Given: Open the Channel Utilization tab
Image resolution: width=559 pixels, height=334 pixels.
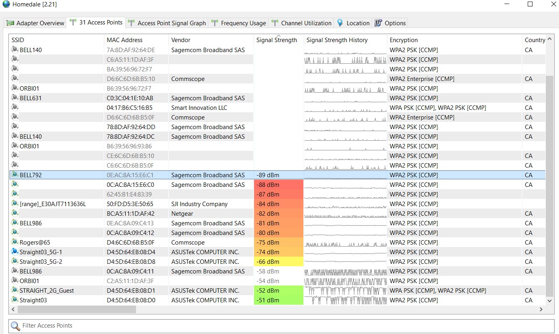Looking at the screenshot, I should [x=301, y=23].
